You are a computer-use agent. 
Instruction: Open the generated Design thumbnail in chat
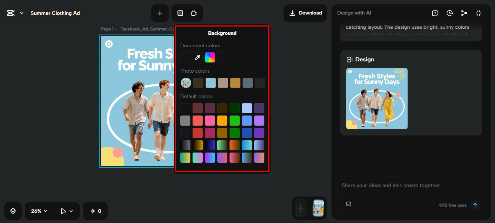377,98
